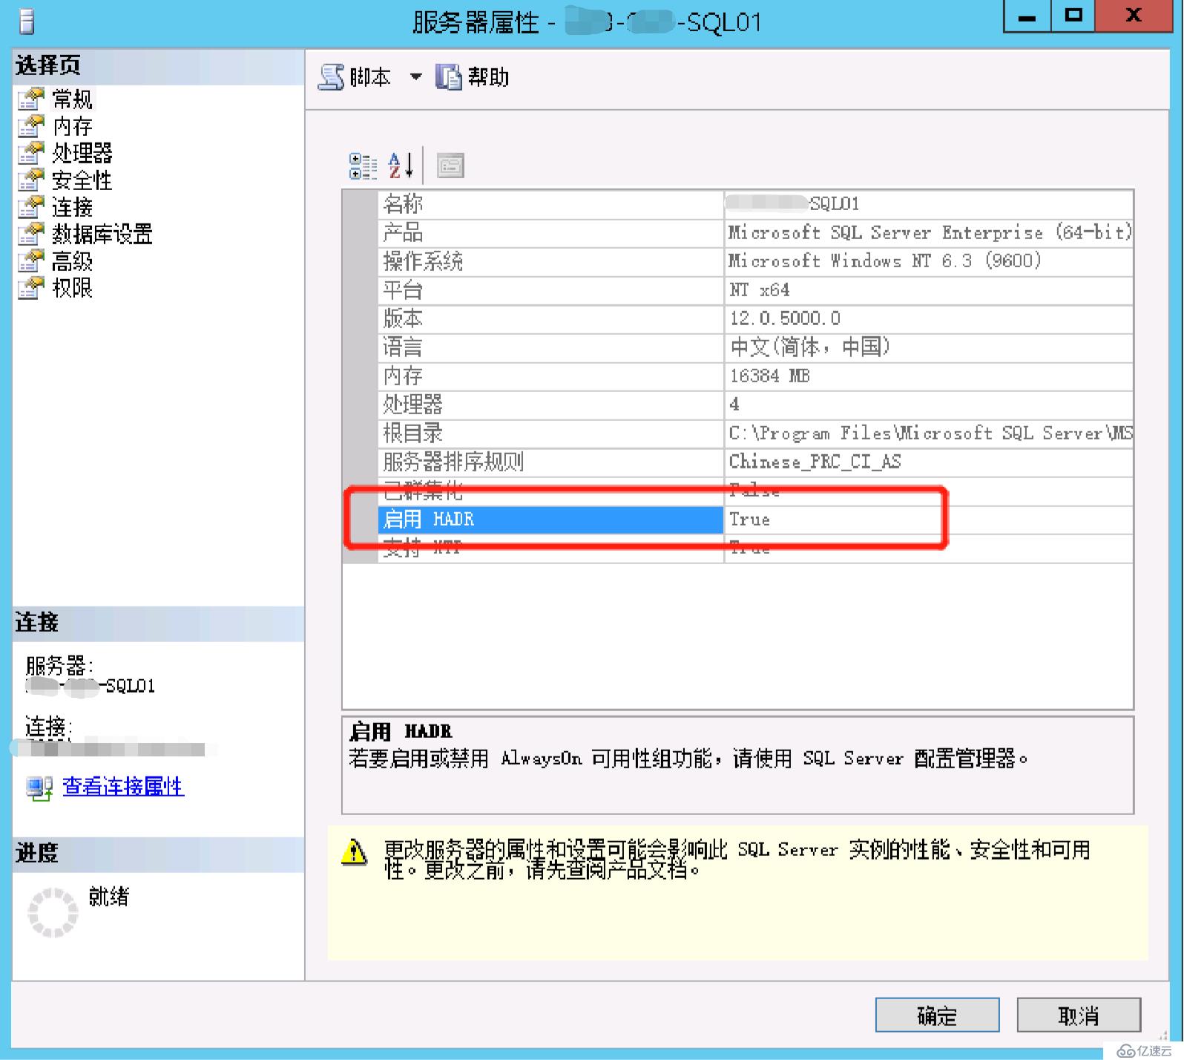Sort properties alphabetically with A-Z icon
The width and height of the screenshot is (1184, 1060).
401,166
